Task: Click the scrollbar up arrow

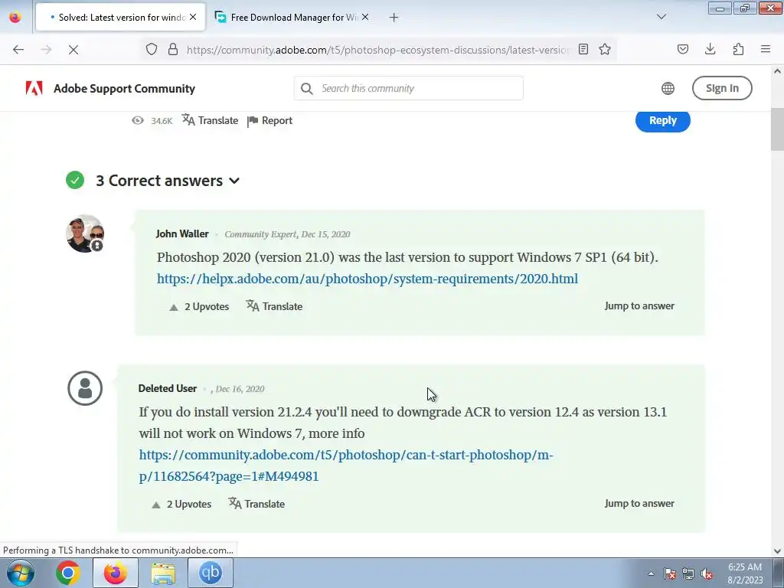Action: (x=777, y=71)
